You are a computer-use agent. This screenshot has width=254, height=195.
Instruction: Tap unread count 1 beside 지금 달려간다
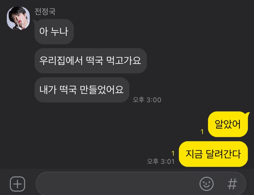[173, 153]
